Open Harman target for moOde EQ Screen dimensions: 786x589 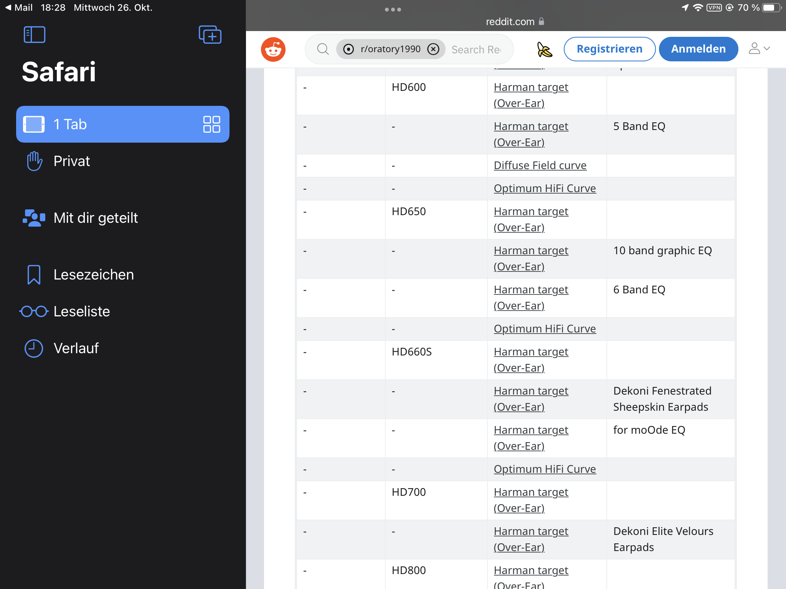531,438
